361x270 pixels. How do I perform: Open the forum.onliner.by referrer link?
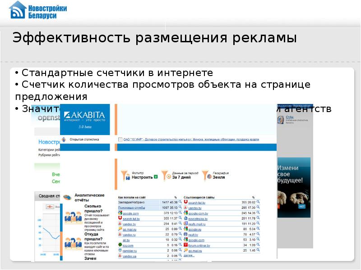pos(199,245)
